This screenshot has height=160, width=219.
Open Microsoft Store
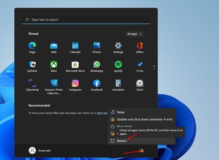tap(75, 66)
